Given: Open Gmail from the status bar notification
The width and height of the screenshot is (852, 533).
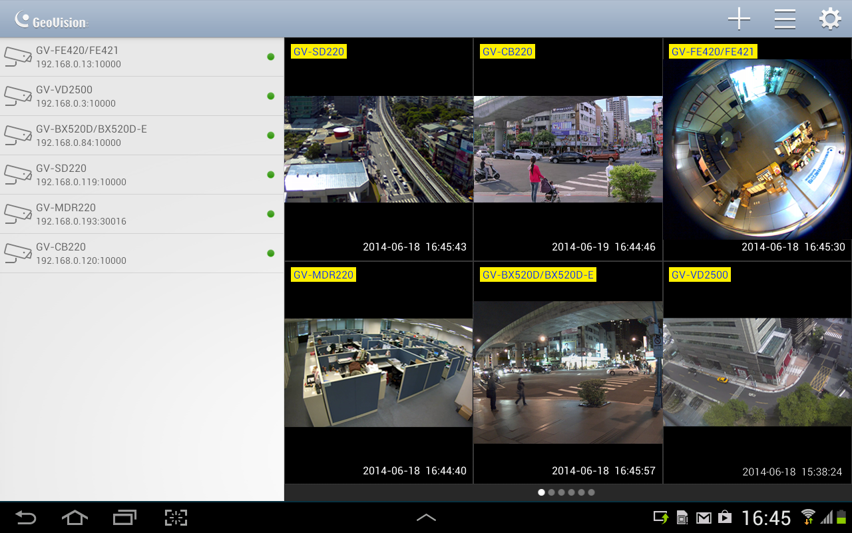Looking at the screenshot, I should pos(704,516).
